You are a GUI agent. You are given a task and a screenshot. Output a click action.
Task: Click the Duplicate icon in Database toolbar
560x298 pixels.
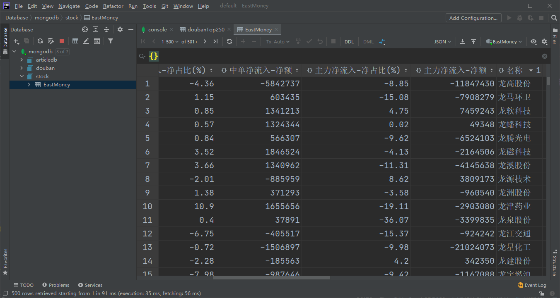27,41
